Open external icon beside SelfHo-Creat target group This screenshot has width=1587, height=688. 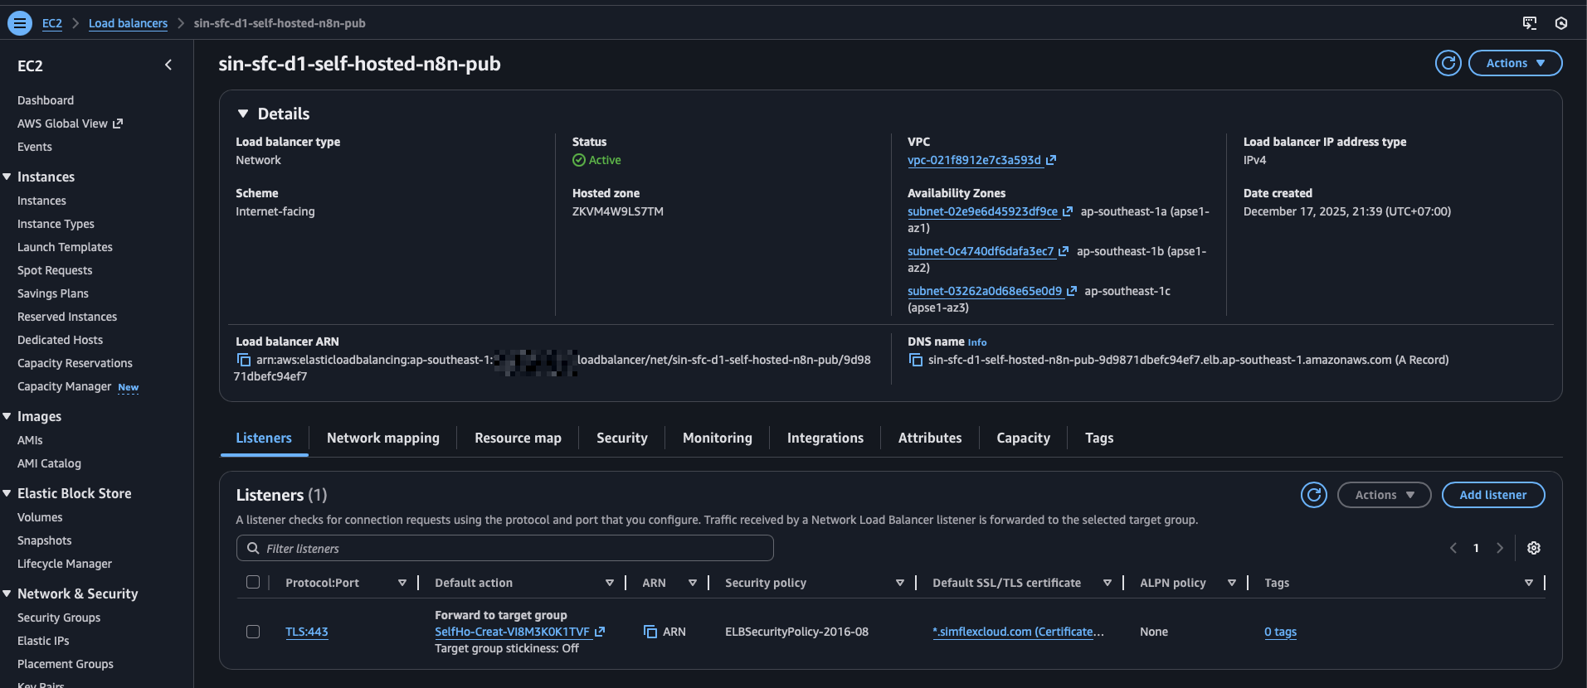[600, 632]
